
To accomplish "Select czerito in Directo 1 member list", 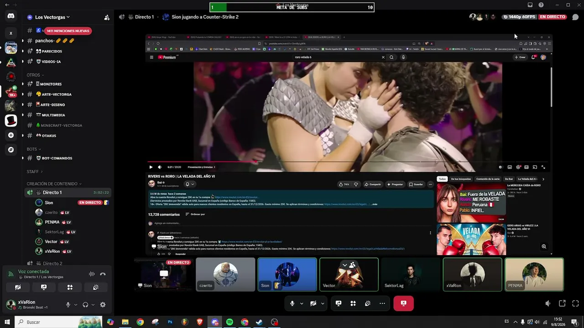I will pos(72,212).
